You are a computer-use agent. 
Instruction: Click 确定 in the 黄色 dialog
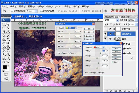tap(89, 29)
